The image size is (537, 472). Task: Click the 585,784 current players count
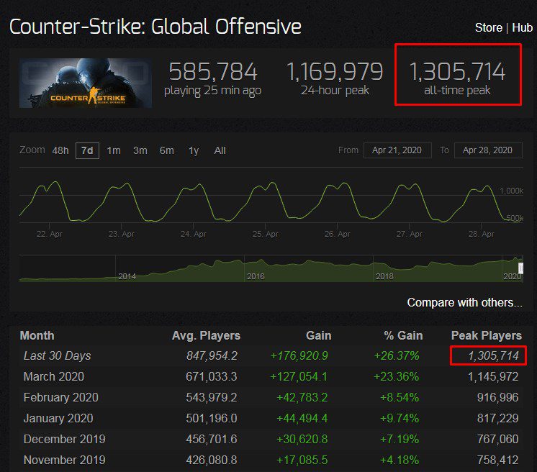click(x=212, y=71)
